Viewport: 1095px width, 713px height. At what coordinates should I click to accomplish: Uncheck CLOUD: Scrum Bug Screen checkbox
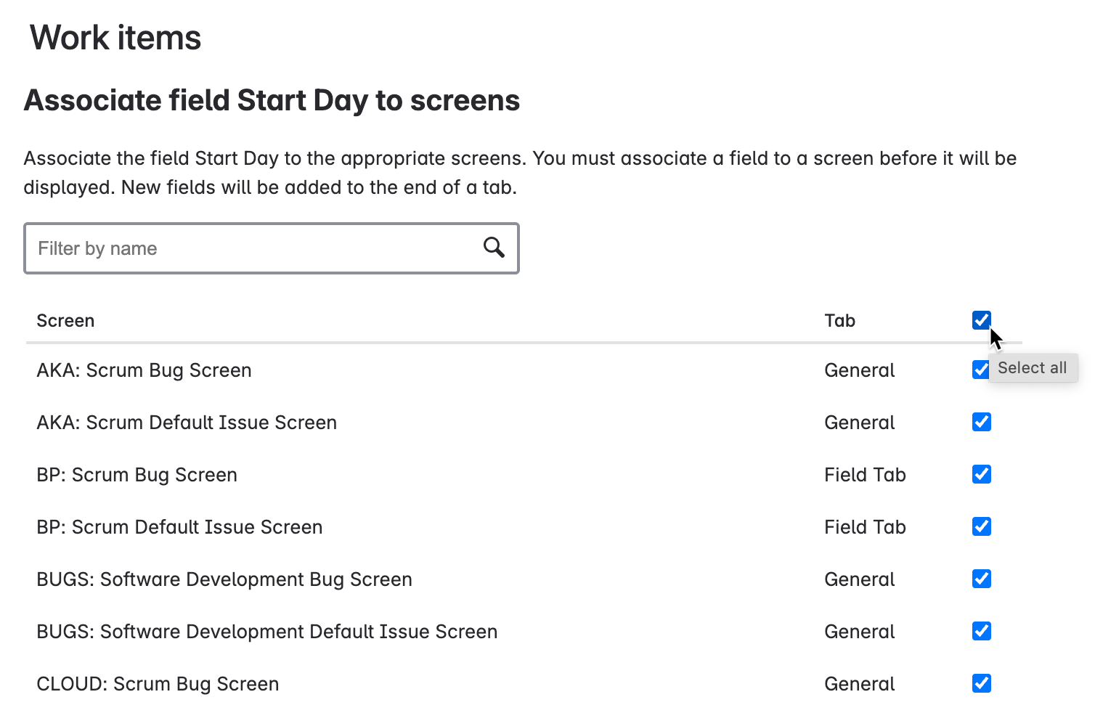982,683
